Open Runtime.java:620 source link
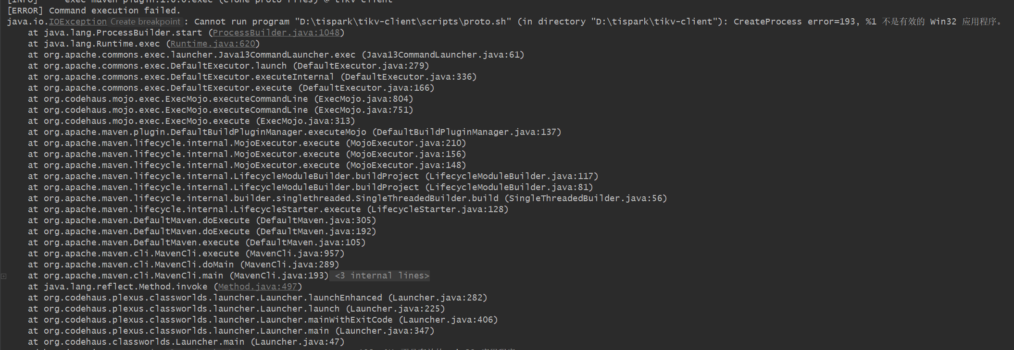This screenshot has height=350, width=1014. click(x=213, y=44)
